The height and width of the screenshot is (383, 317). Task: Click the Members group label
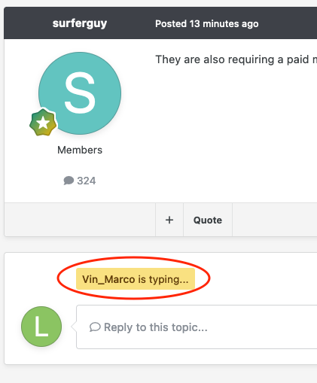click(80, 150)
